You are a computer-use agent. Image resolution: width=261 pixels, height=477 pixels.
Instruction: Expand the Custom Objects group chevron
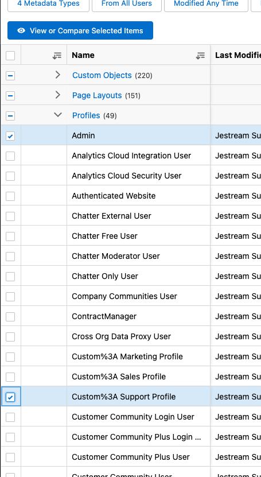[58, 75]
